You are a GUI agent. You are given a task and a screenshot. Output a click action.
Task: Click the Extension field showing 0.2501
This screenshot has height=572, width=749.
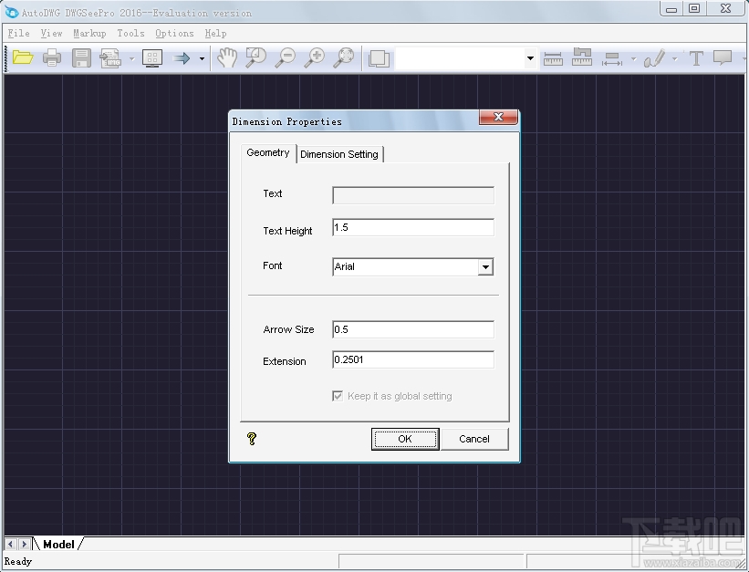[413, 359]
